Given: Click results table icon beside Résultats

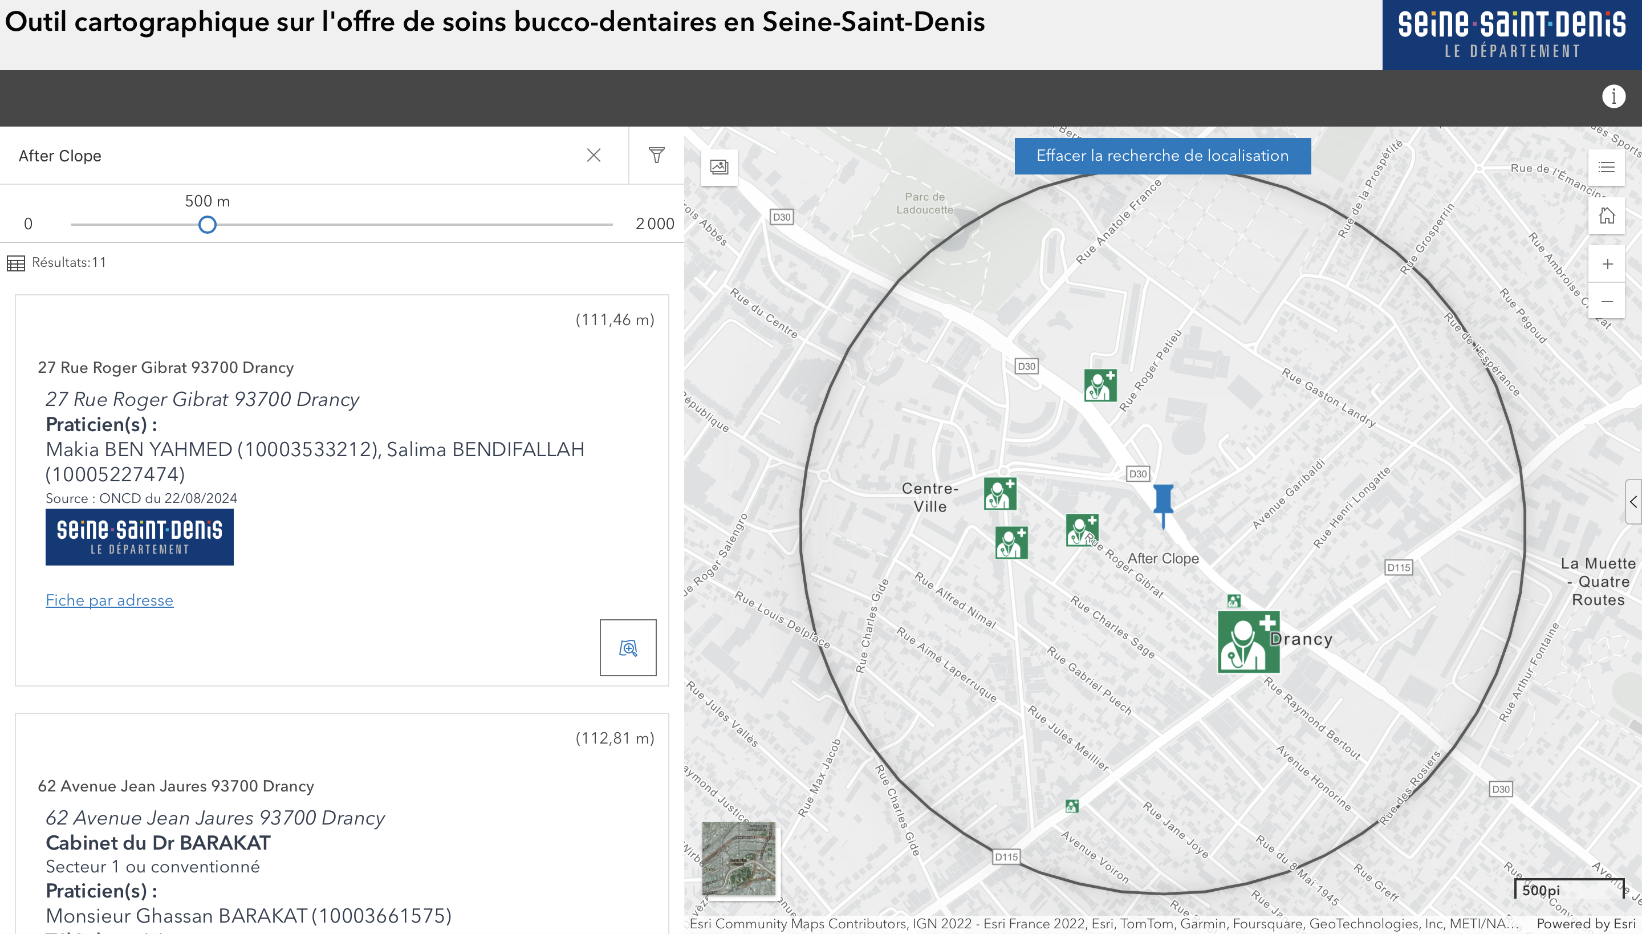Looking at the screenshot, I should pyautogui.click(x=16, y=263).
